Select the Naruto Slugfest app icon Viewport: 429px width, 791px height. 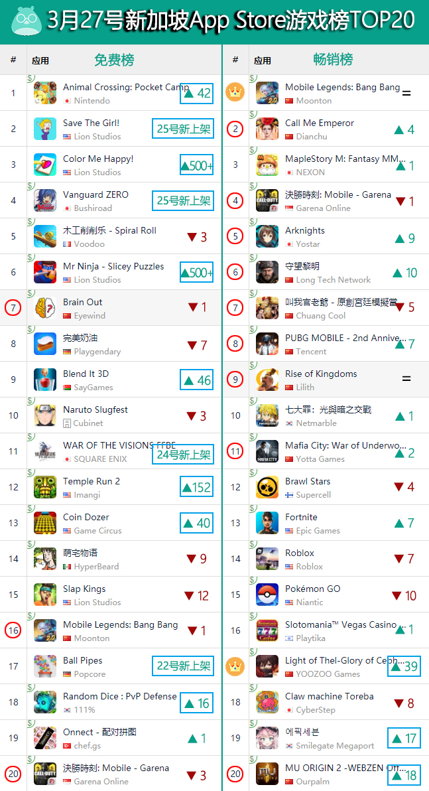pos(45,415)
